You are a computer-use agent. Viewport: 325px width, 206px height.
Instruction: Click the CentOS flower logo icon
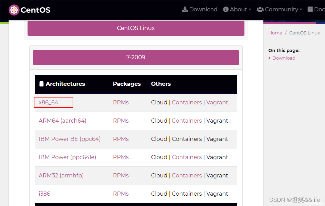(14, 10)
